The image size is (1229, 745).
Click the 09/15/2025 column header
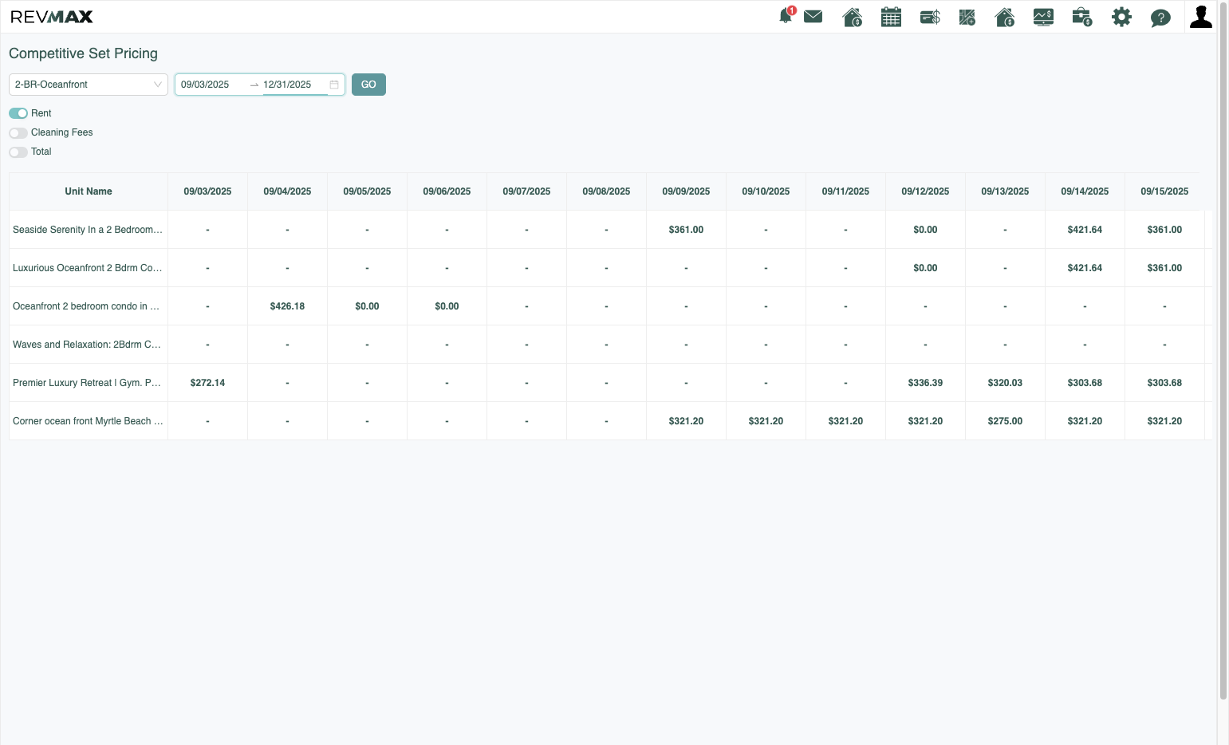coord(1164,191)
